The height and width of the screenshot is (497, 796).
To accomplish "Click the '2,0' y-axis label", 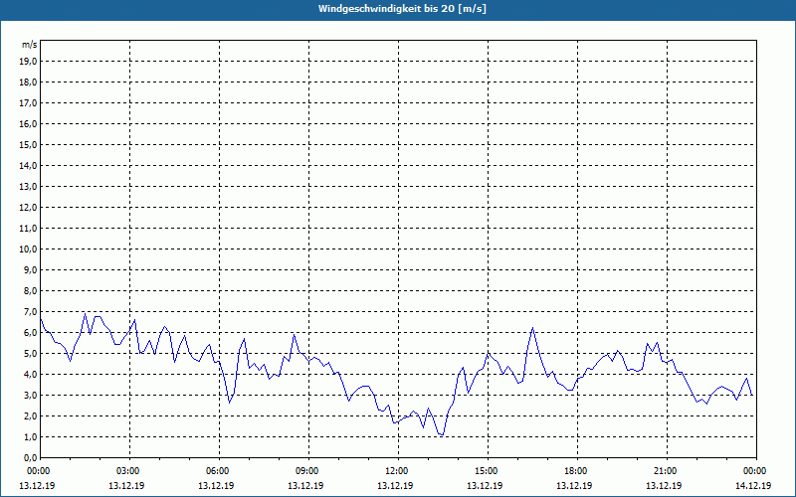I will pyautogui.click(x=30, y=416).
